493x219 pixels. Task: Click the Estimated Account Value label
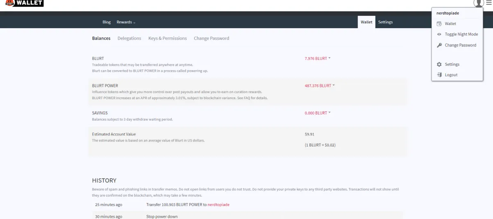pyautogui.click(x=114, y=134)
